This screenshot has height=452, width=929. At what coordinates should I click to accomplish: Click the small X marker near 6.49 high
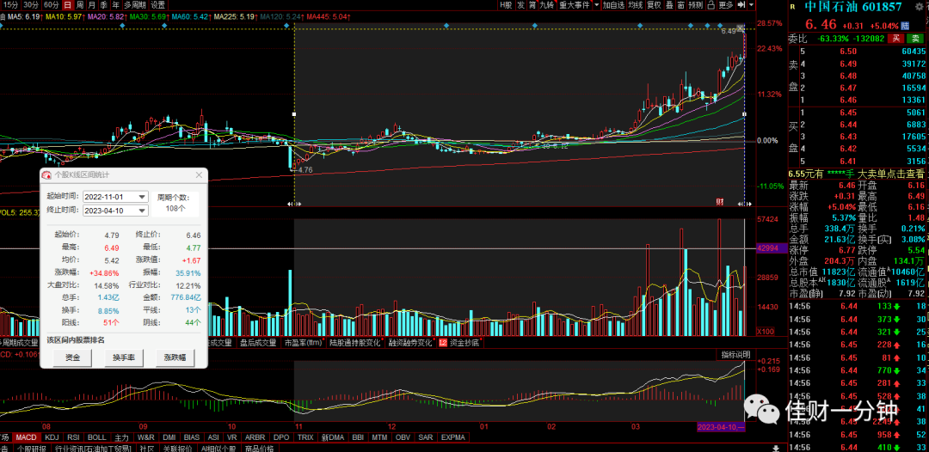pyautogui.click(x=740, y=27)
